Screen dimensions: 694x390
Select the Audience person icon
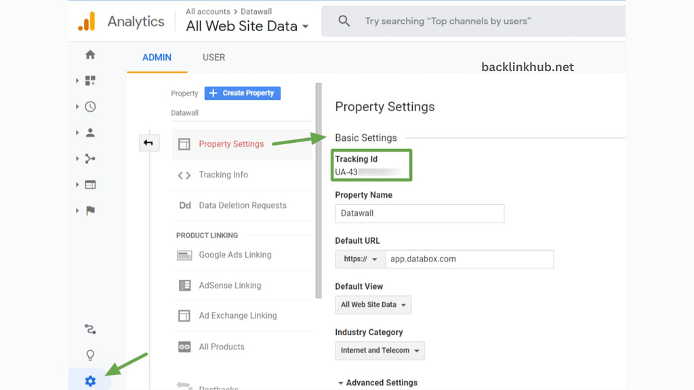89,133
